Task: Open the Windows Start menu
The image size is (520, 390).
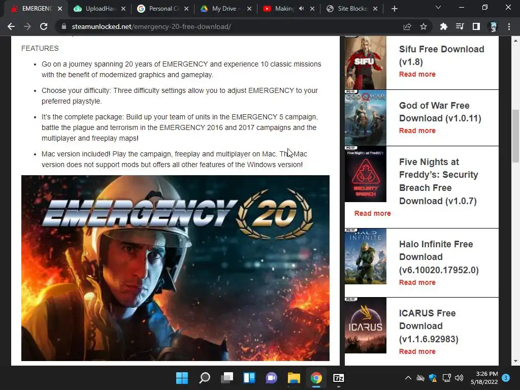Action: click(x=182, y=378)
